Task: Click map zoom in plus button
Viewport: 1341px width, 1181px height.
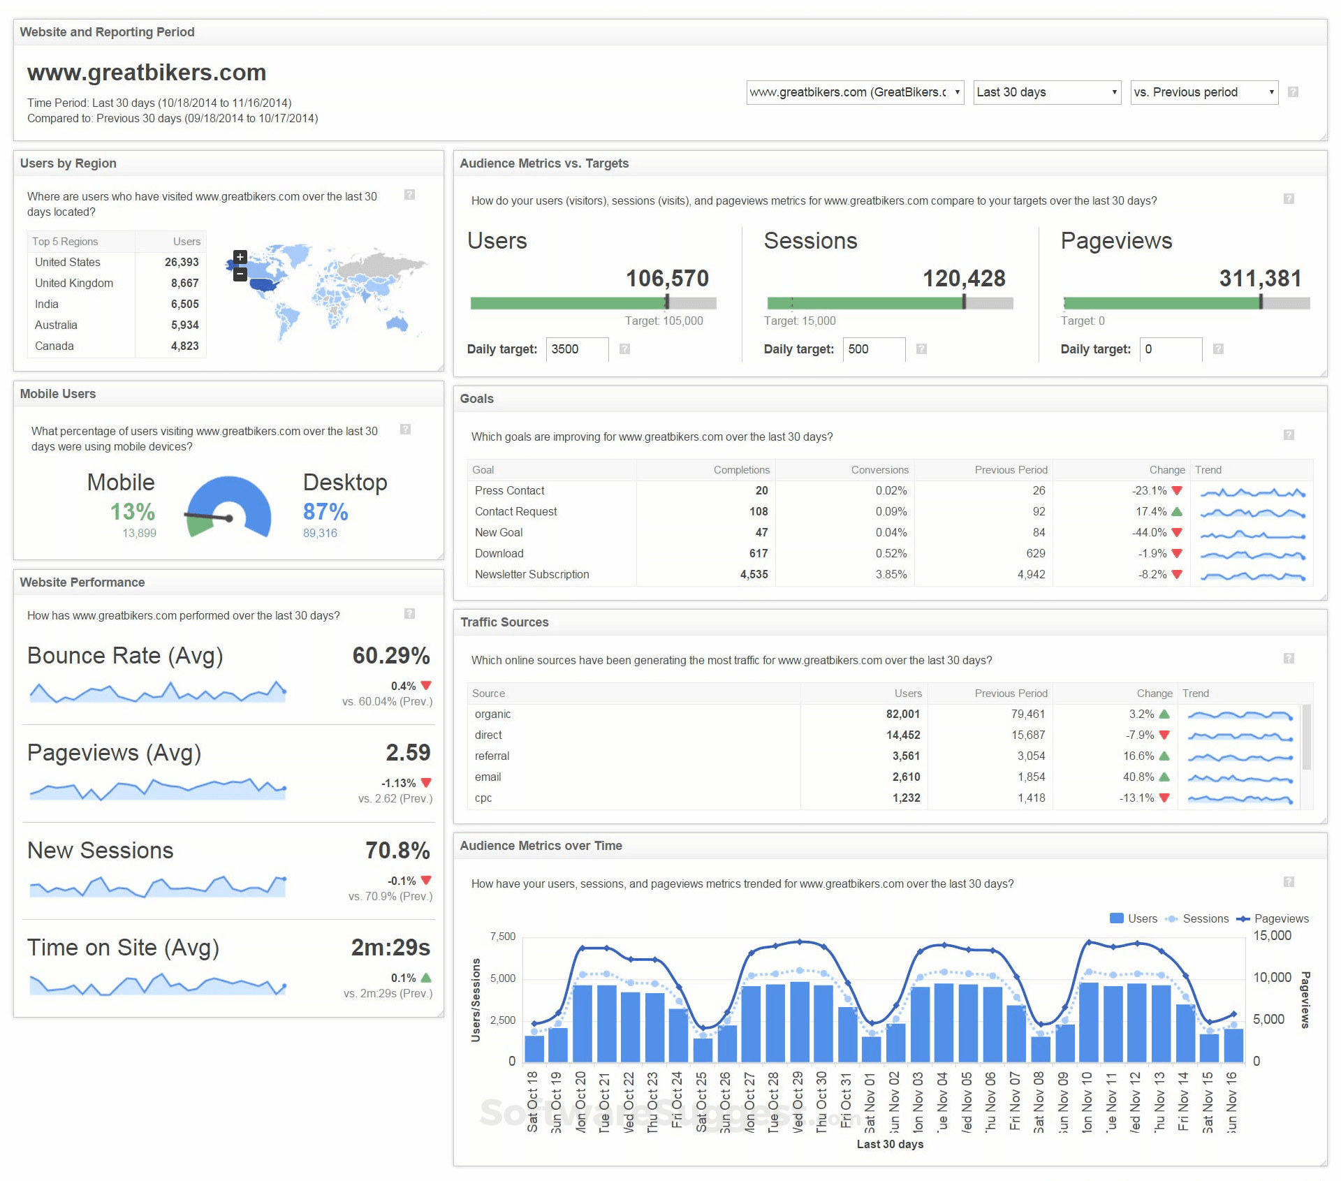Action: point(240,257)
